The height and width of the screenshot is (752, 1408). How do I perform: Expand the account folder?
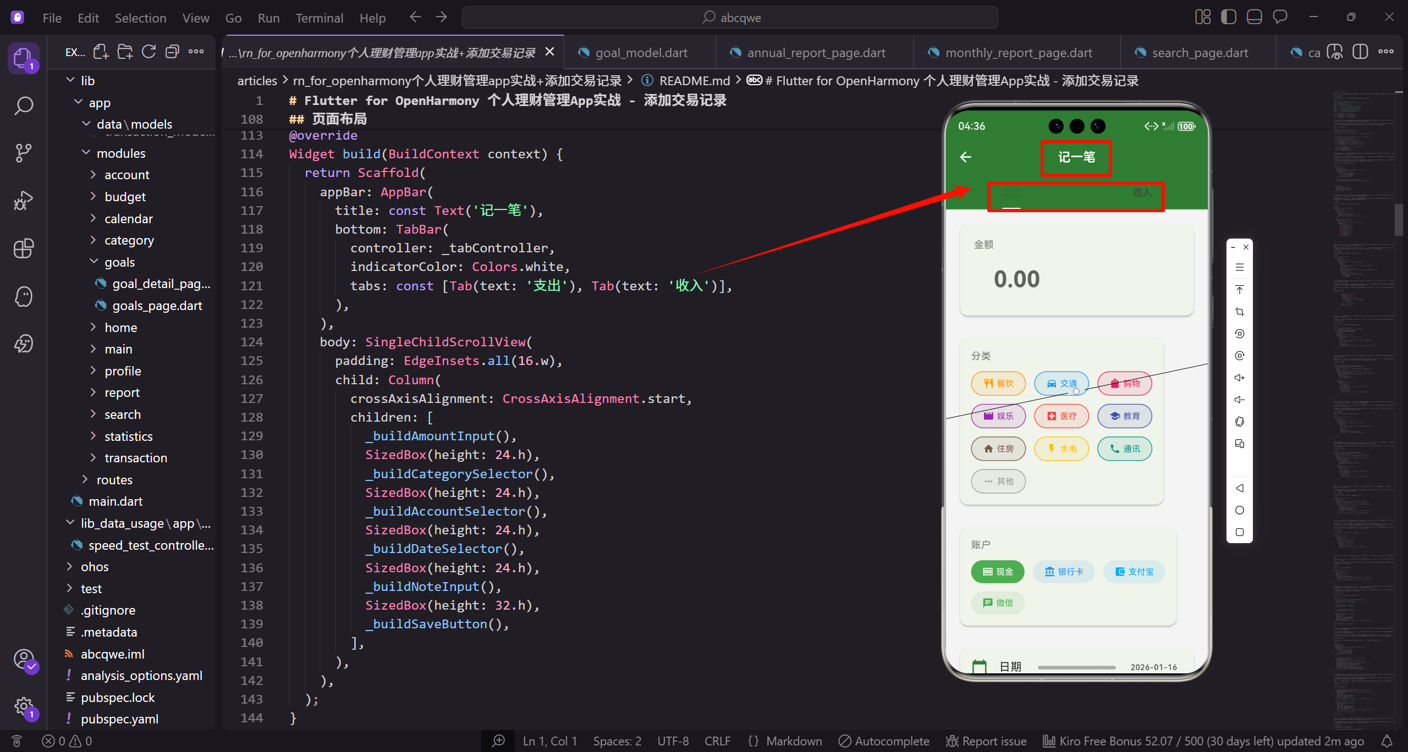[x=127, y=175]
